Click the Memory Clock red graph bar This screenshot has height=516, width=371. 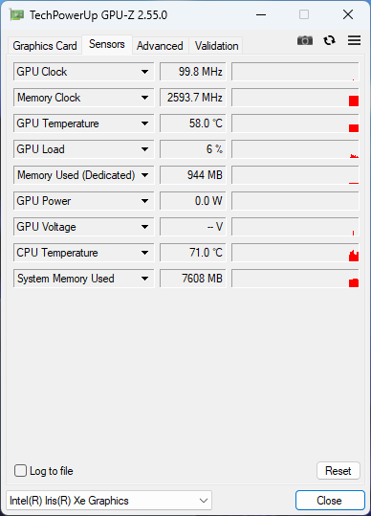(354, 101)
